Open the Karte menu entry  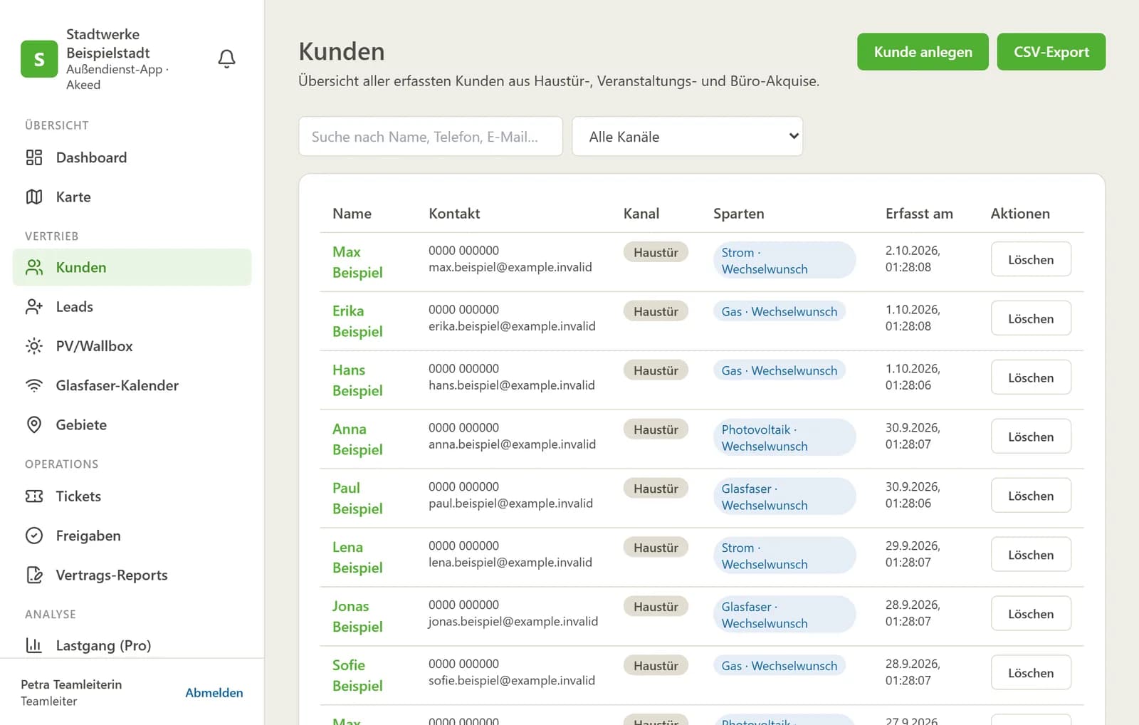[132, 197]
